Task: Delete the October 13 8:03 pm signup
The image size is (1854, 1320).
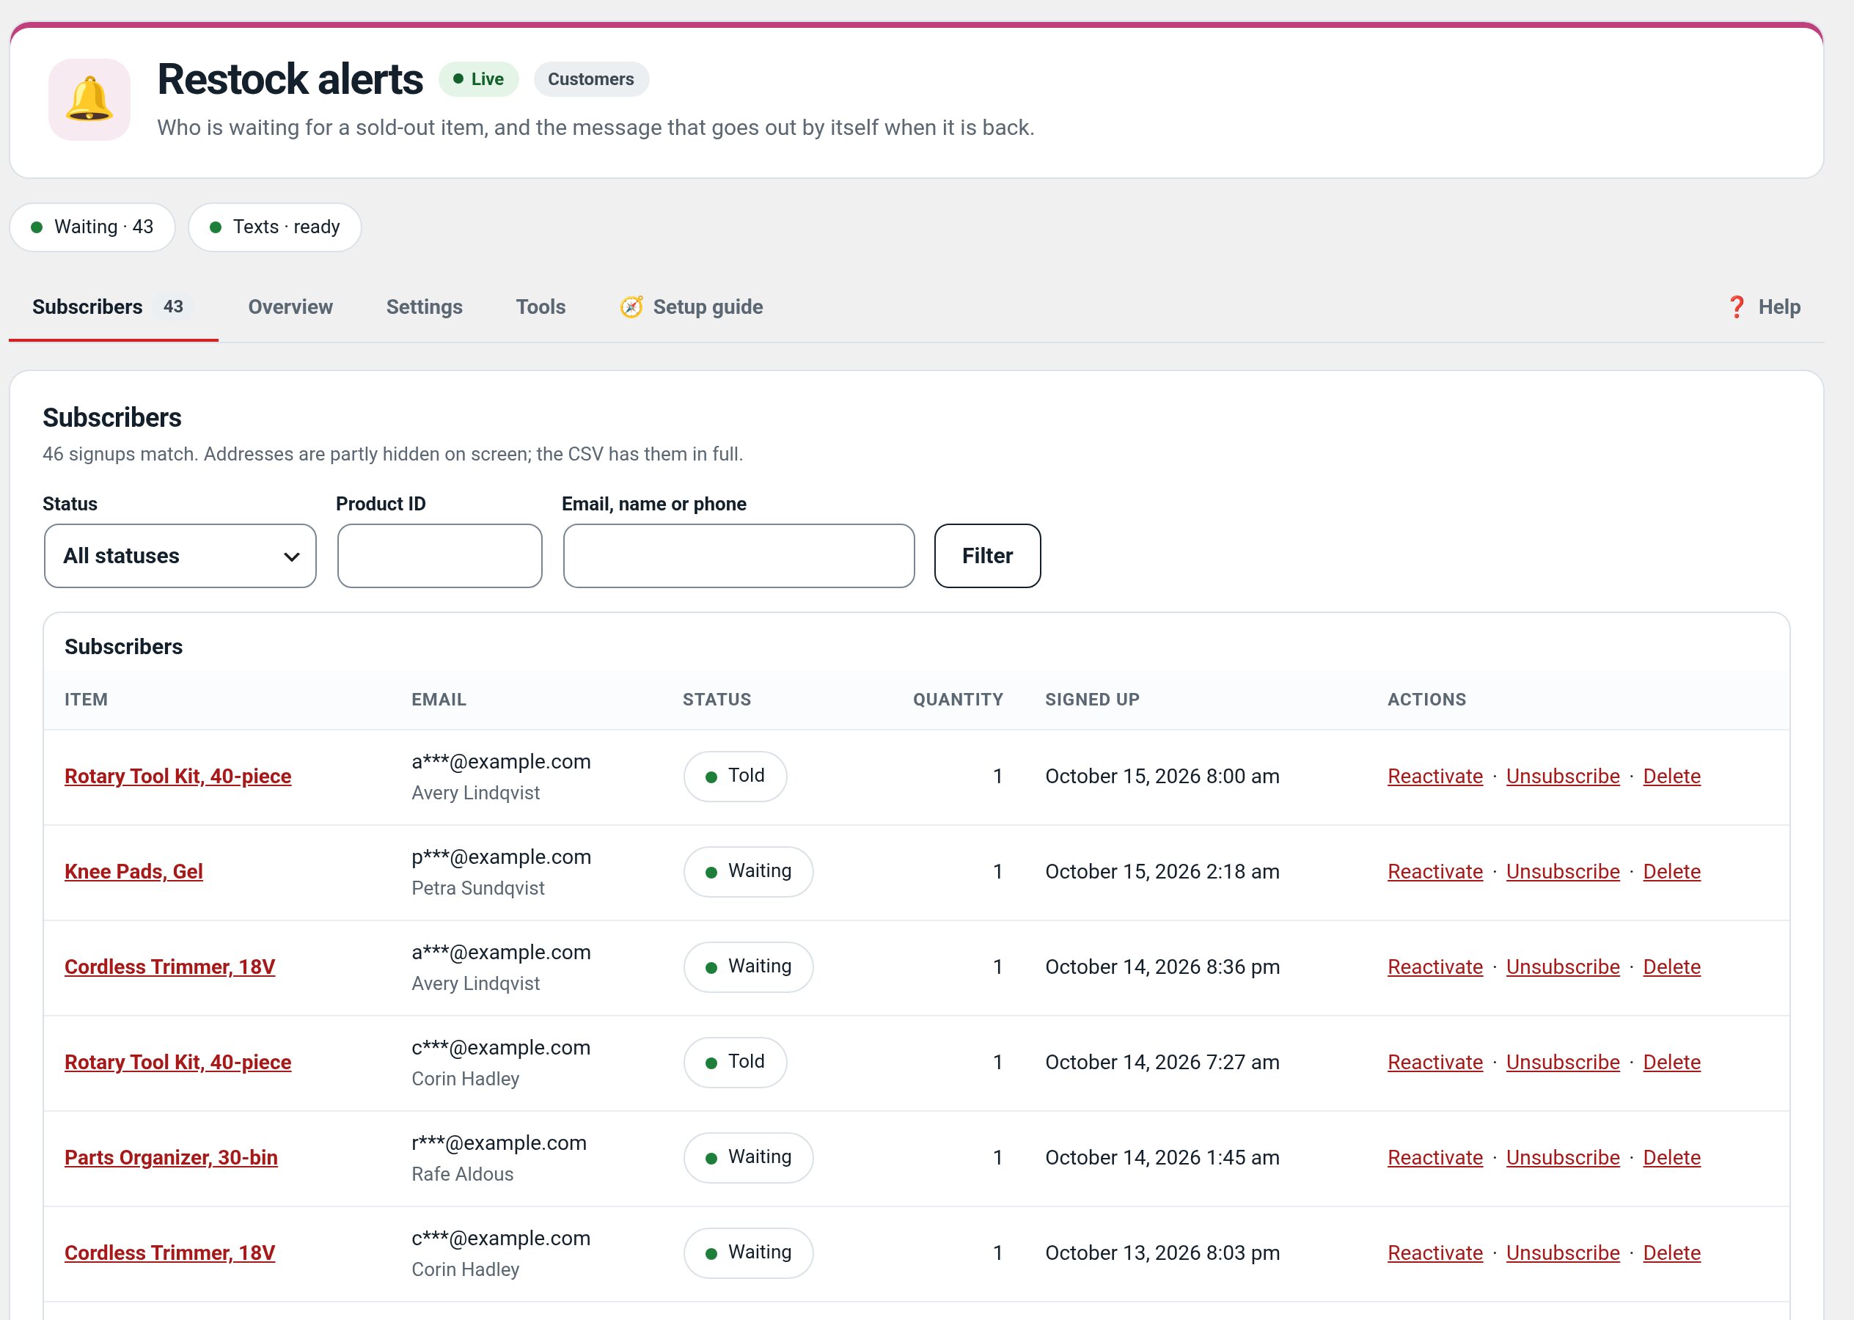Action: tap(1671, 1253)
